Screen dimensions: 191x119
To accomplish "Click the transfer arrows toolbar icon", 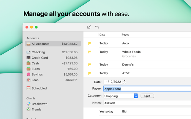I will tap(97, 27).
